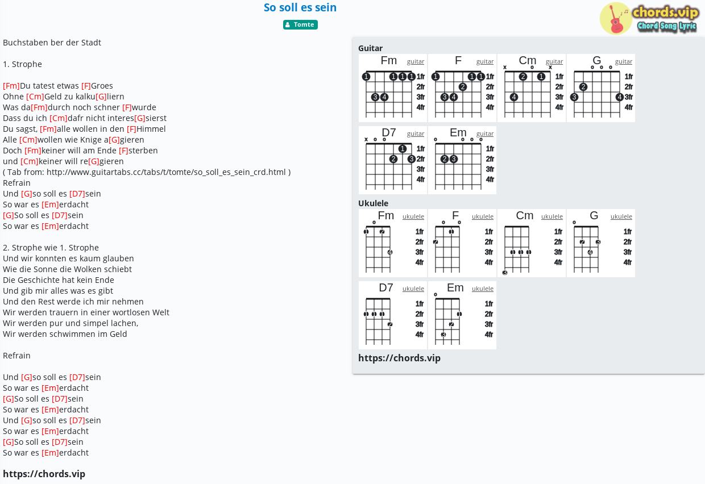Follow the ukulele link beside G chord

click(x=621, y=216)
